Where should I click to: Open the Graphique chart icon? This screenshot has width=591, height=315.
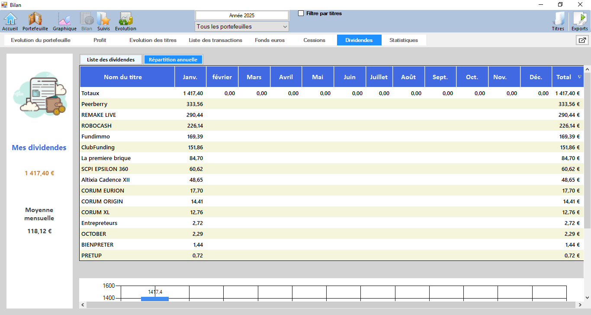[64, 21]
